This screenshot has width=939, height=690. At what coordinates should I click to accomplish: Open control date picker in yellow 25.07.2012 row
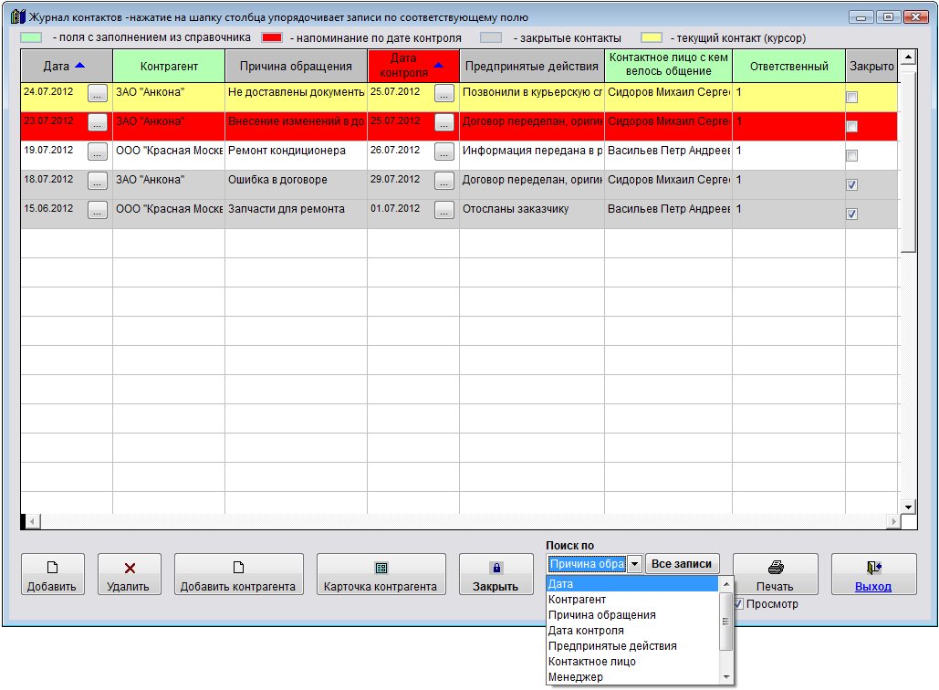point(444,93)
